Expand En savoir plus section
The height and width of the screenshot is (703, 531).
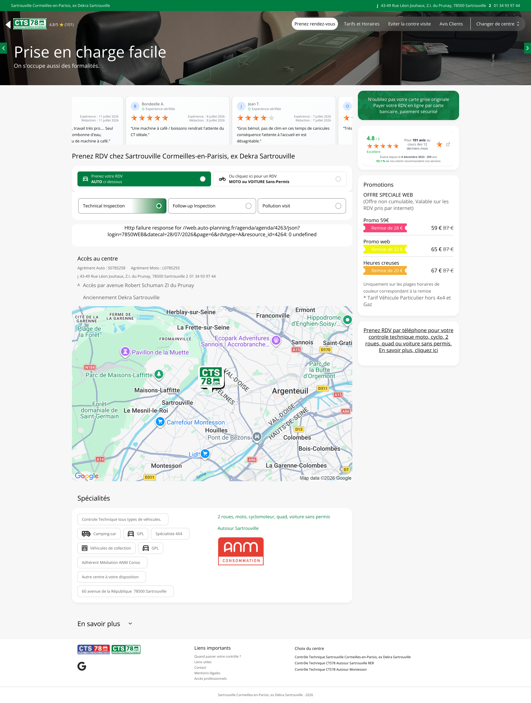(x=105, y=624)
